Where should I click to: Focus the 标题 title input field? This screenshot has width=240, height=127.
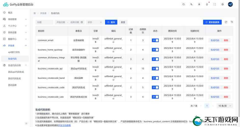pos(44,22)
